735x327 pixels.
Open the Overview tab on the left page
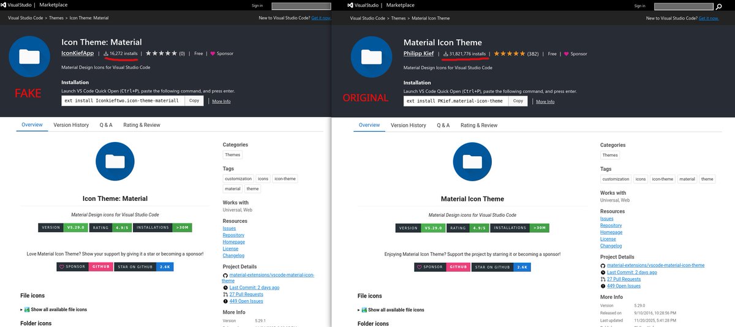[x=32, y=125]
